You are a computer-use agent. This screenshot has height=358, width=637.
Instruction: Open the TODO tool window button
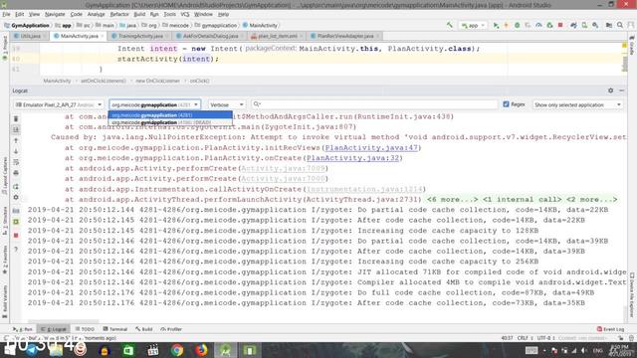(x=85, y=329)
